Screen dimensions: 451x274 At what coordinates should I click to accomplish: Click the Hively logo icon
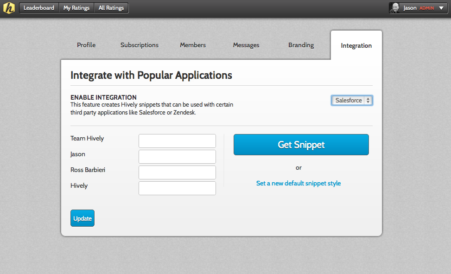click(9, 8)
